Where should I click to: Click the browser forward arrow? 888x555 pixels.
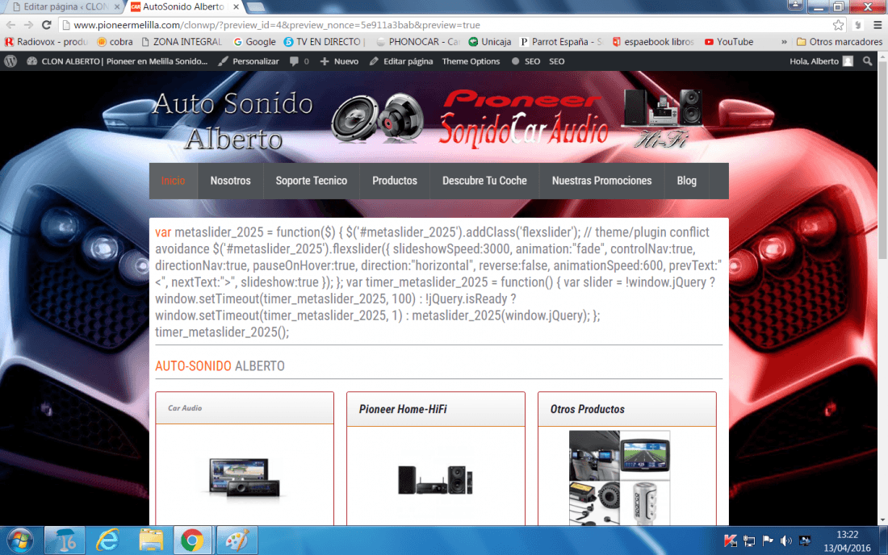(x=28, y=25)
